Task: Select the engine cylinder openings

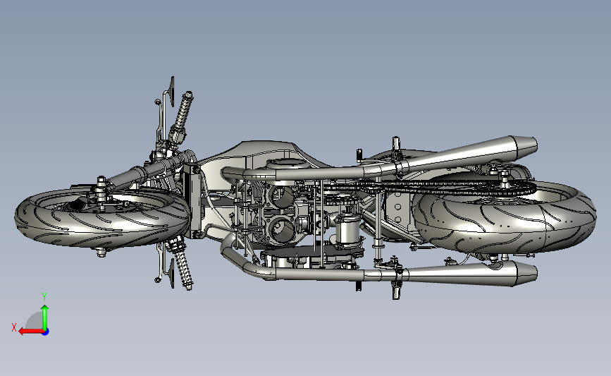Action: (x=281, y=212)
